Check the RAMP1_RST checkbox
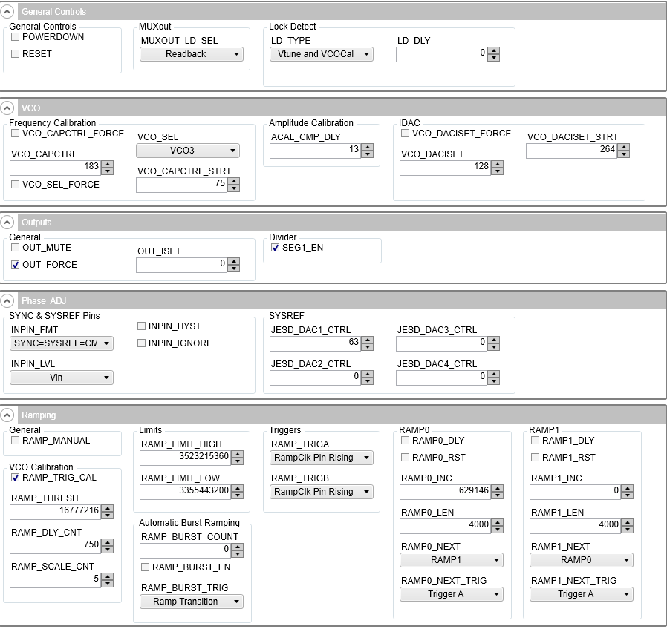This screenshot has height=629, width=667. [535, 458]
